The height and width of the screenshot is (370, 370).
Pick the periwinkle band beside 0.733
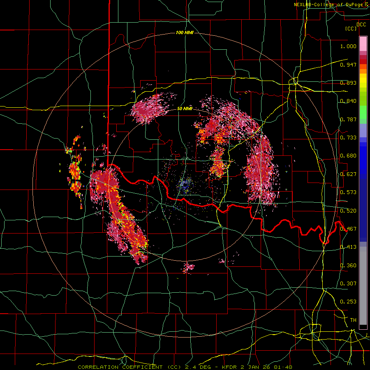(363, 130)
